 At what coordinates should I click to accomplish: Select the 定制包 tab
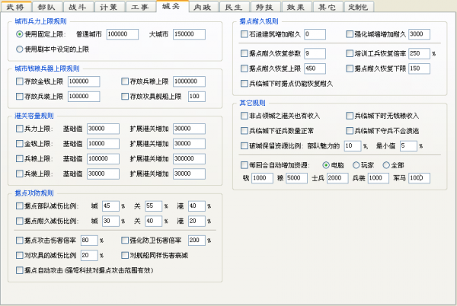357,7
